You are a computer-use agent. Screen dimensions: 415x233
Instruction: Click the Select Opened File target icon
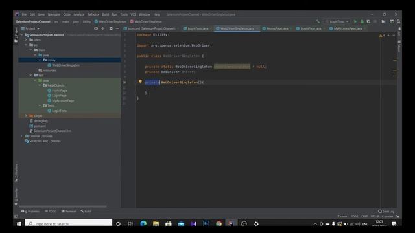coord(96,28)
